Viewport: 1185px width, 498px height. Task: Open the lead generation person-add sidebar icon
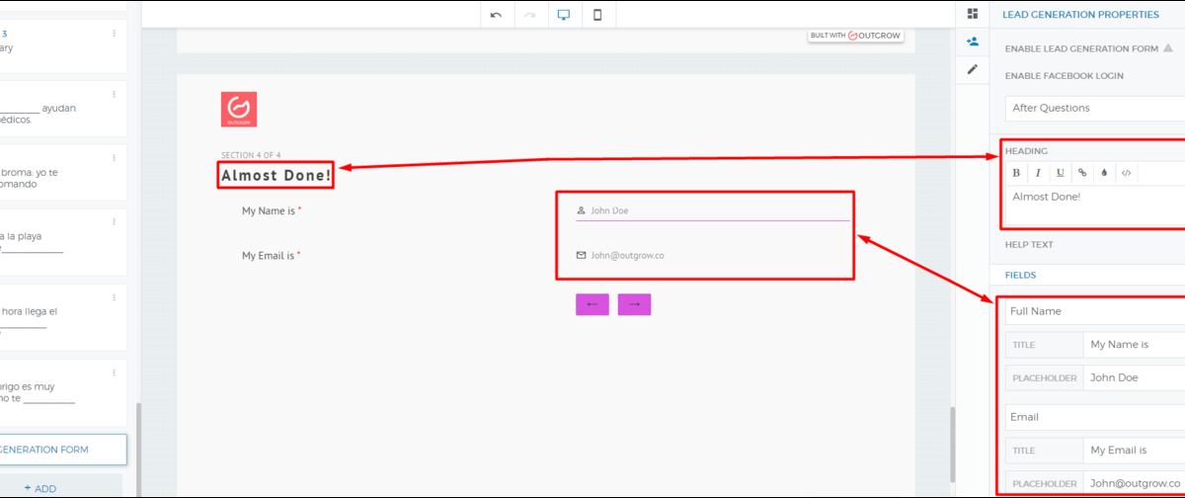[973, 41]
